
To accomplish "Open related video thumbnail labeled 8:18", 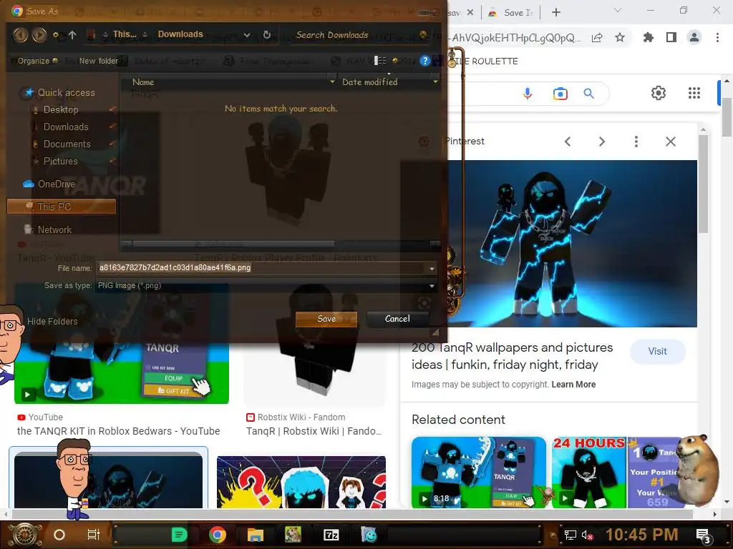I will pyautogui.click(x=479, y=473).
